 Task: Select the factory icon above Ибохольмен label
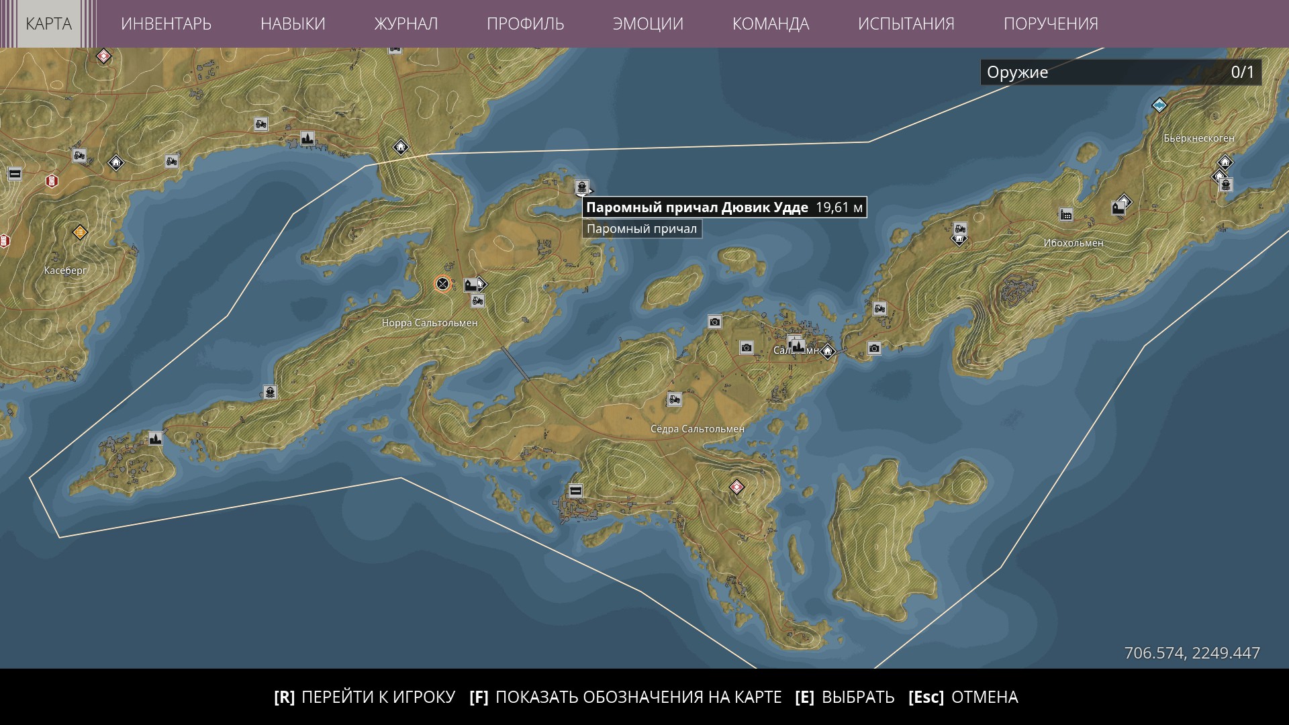point(1066,214)
